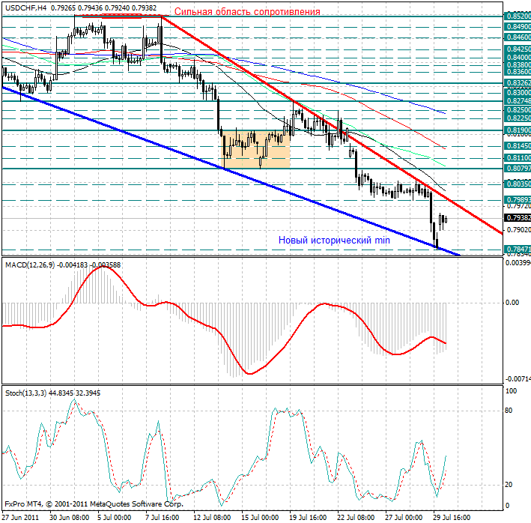Click the '7 Jul 16:00' time label
The width and height of the screenshot is (531, 523).
pyautogui.click(x=160, y=517)
